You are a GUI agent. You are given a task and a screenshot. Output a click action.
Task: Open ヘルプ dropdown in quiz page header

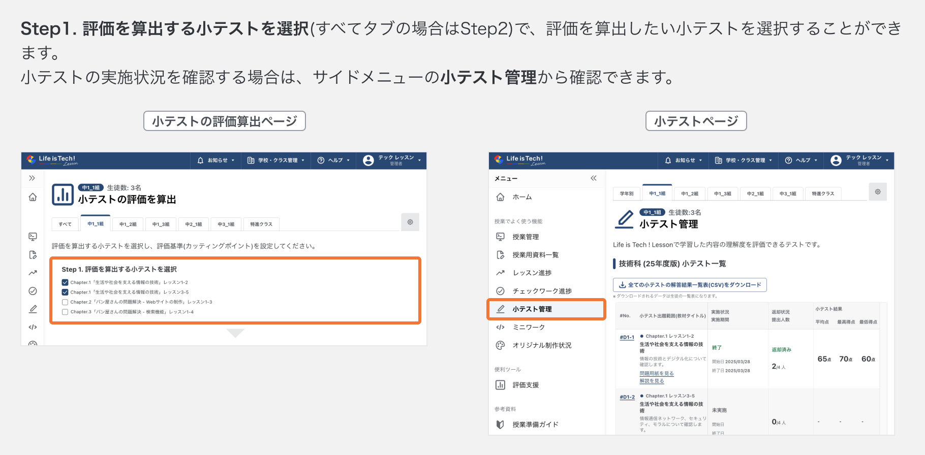coord(801,160)
